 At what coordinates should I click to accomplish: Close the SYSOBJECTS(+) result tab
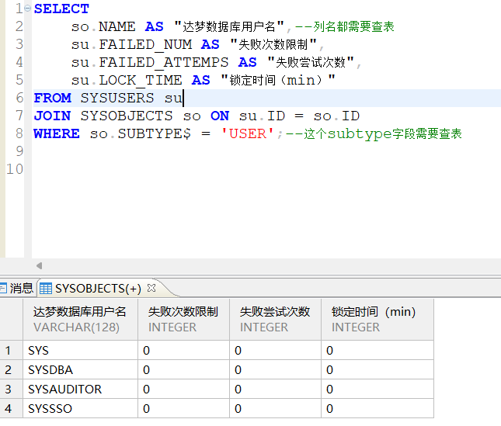pos(151,288)
